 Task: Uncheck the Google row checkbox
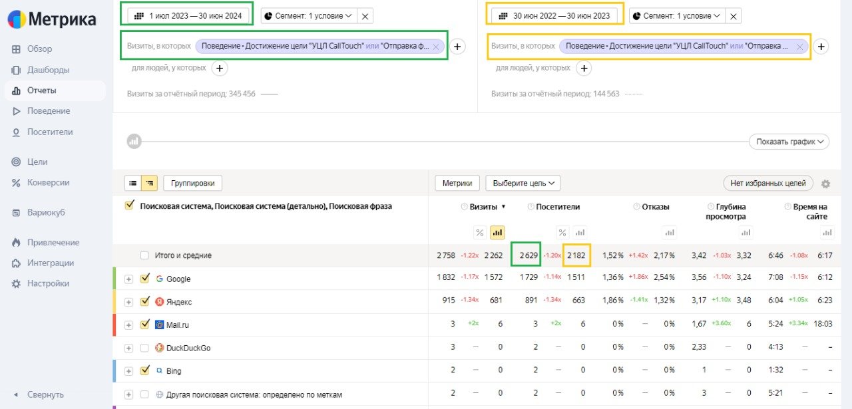[145, 279]
